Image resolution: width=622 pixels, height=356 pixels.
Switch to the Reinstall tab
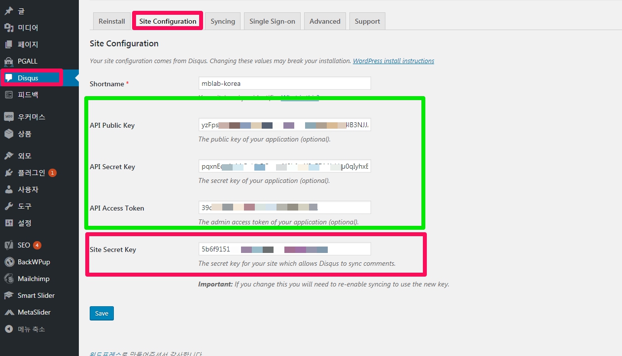(112, 21)
